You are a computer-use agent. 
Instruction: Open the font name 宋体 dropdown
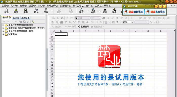click(x=89, y=18)
